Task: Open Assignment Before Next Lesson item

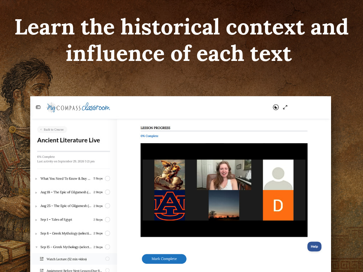Action: point(74,271)
